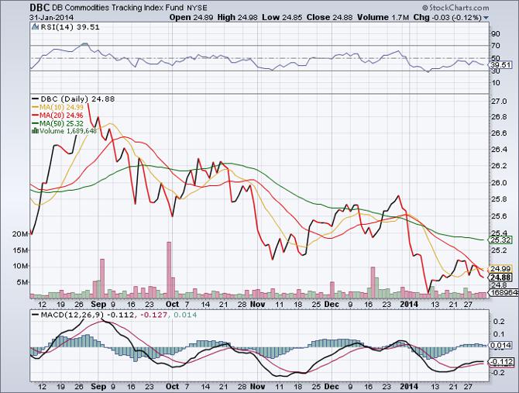Click the 24.99 MA(10) price axis tag
This screenshot has width=519, height=393.
[x=500, y=268]
